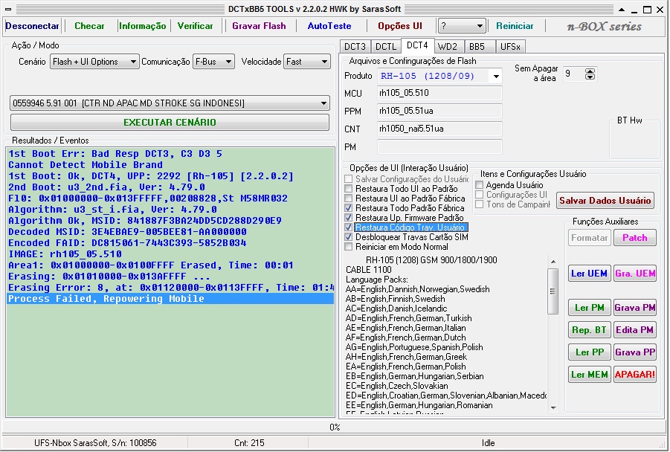Click the Gra. UEM button
This screenshot has height=452, width=670.
[x=634, y=274]
